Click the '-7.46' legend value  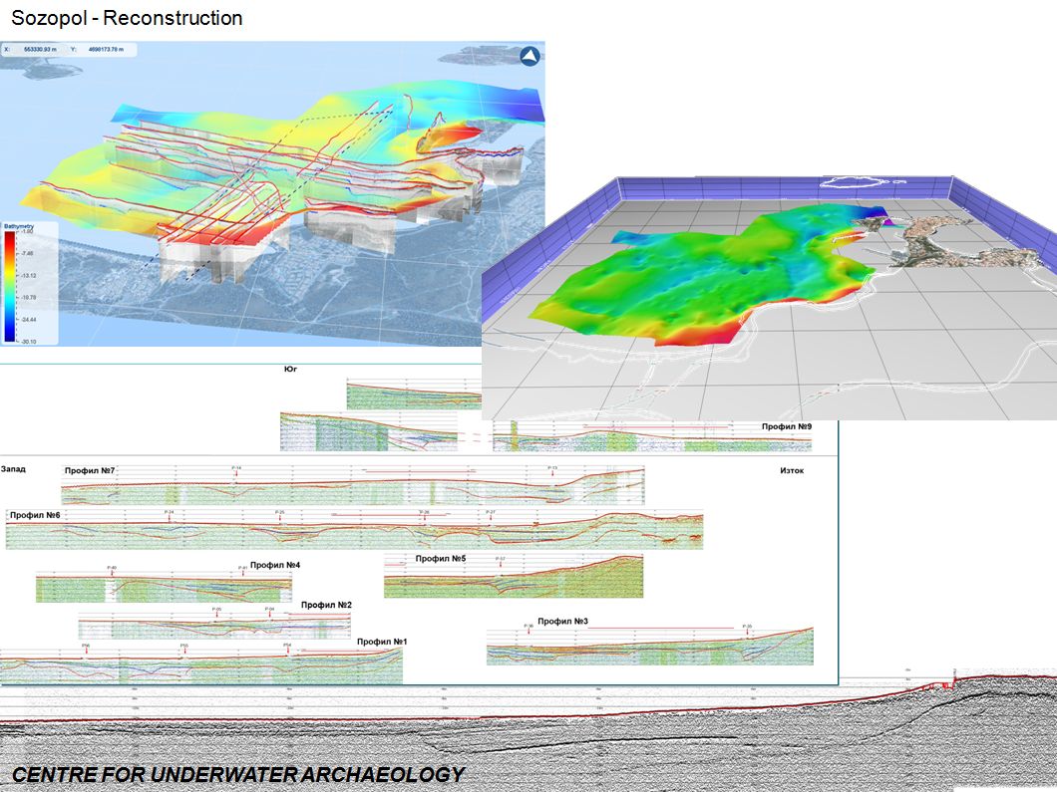pos(27,253)
